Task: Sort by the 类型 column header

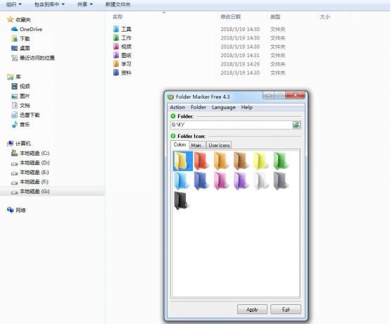Action: click(275, 17)
